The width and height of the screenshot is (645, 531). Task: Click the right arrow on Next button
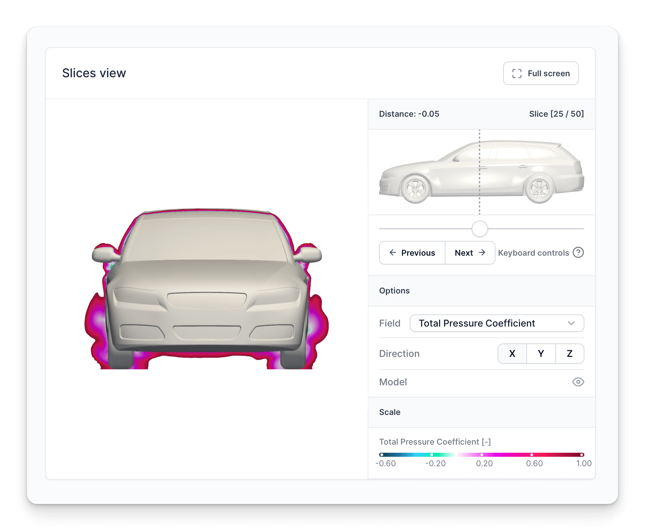(483, 253)
